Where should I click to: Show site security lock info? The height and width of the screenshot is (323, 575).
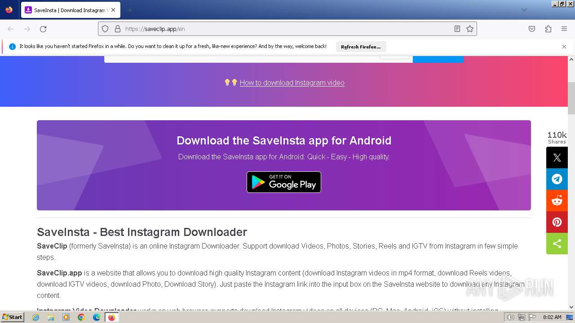coord(118,29)
